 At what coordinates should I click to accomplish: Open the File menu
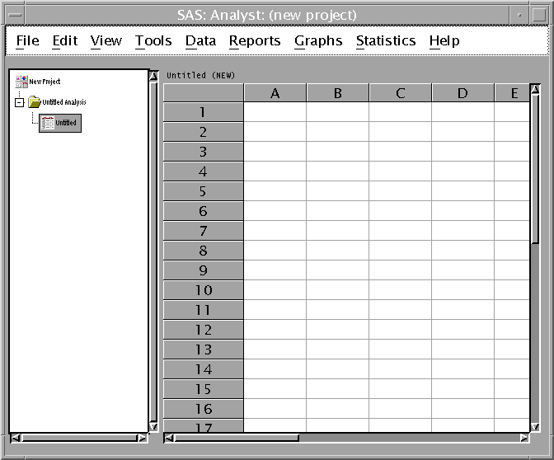tap(27, 41)
